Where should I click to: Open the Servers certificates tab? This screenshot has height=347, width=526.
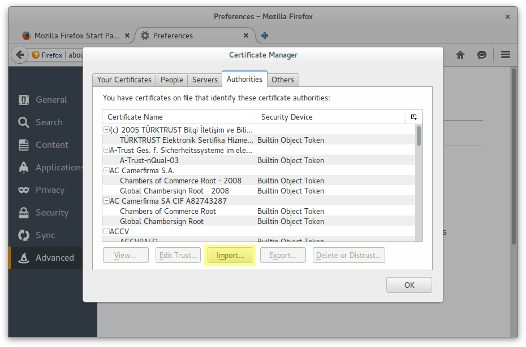tap(205, 80)
